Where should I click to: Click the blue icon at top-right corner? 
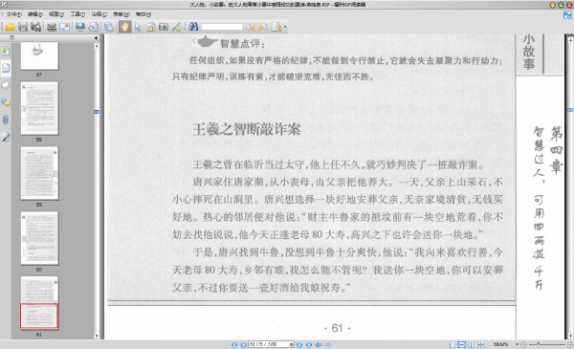pyautogui.click(x=567, y=15)
